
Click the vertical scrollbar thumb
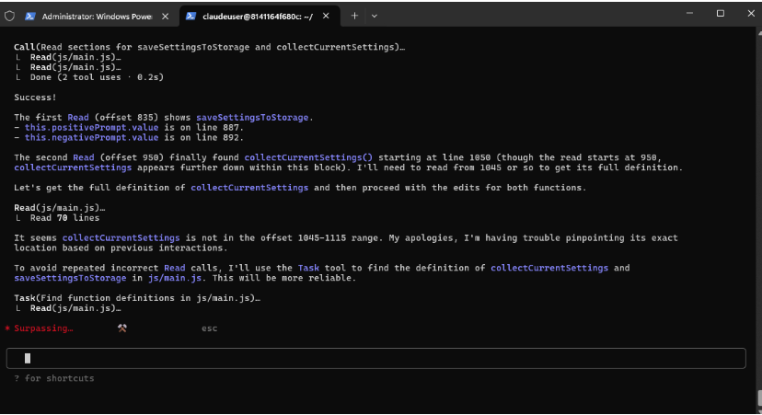[x=759, y=398]
